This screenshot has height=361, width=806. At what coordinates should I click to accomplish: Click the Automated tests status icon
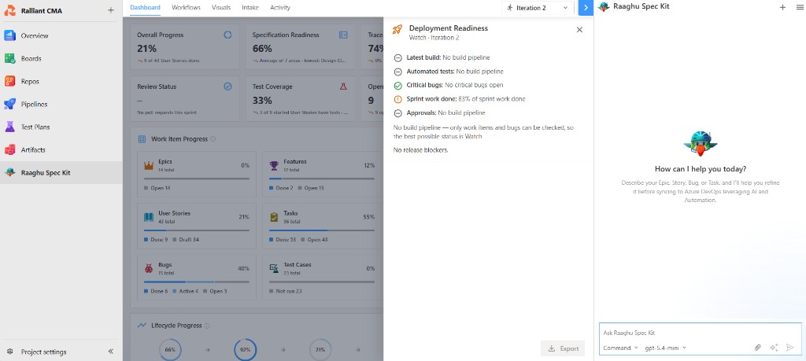pyautogui.click(x=397, y=72)
